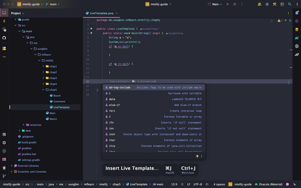This screenshot has height=188, width=301.
Task: Click the pink accent color circle in status bar
Action: pyautogui.click(x=287, y=184)
